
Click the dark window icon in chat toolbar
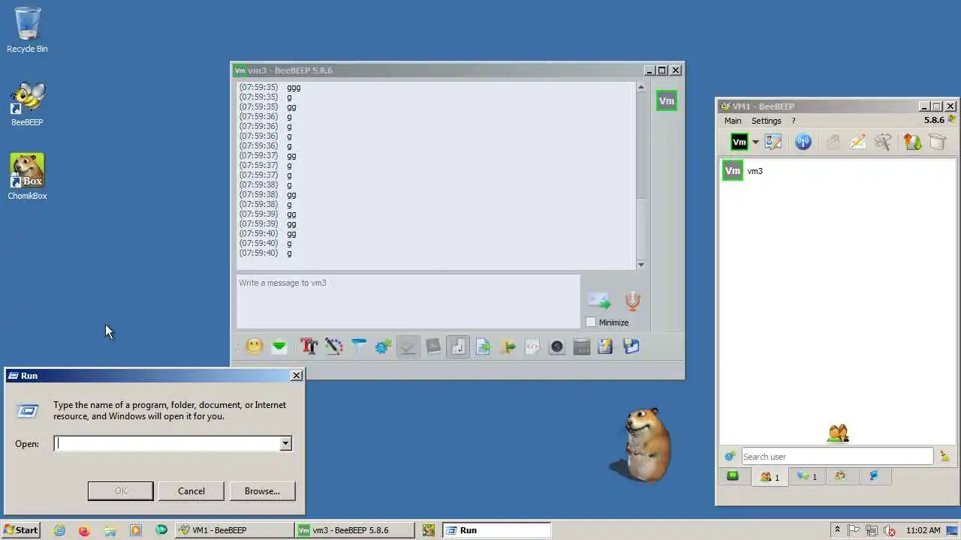582,346
